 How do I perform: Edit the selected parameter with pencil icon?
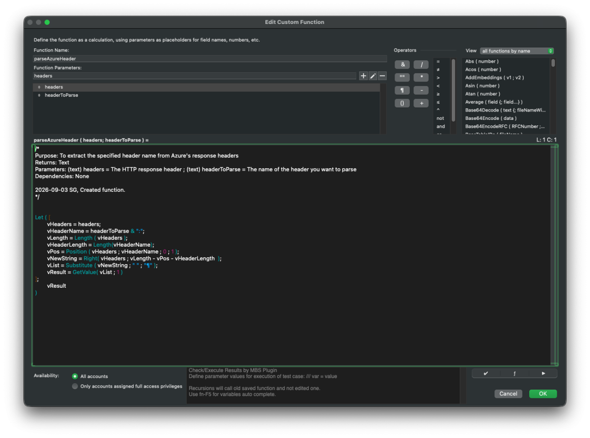pos(373,76)
